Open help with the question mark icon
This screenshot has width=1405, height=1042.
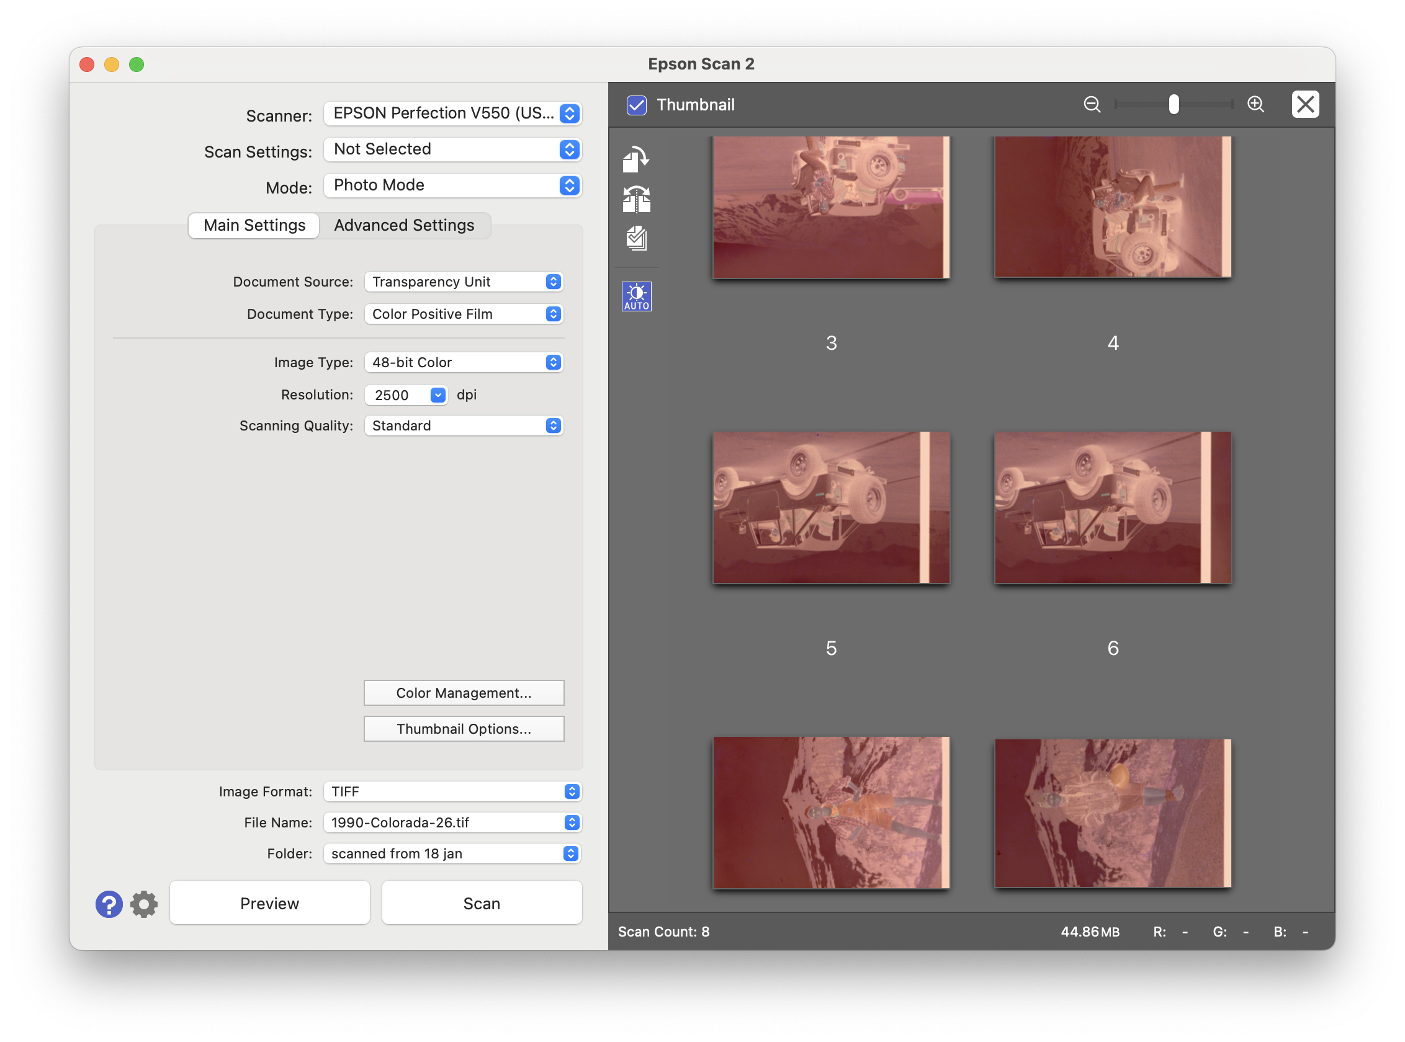pyautogui.click(x=109, y=904)
